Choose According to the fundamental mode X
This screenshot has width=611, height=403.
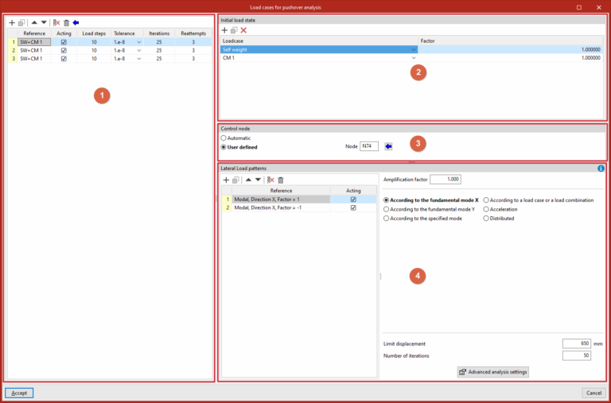pos(431,200)
